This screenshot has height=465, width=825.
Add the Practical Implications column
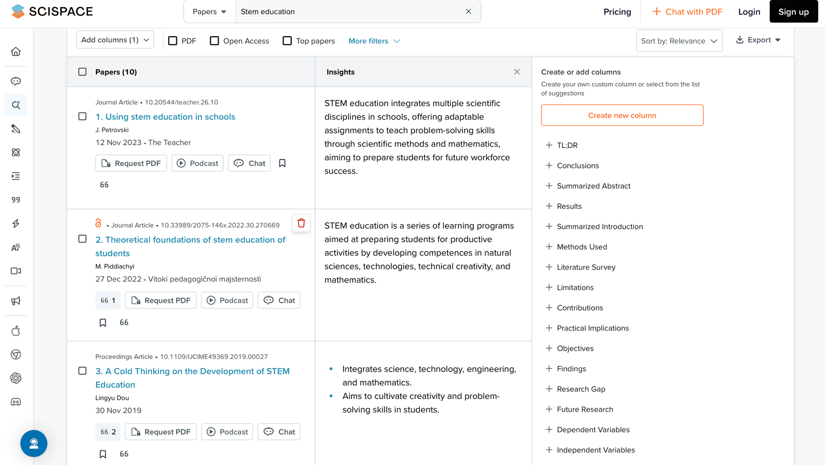coord(587,328)
